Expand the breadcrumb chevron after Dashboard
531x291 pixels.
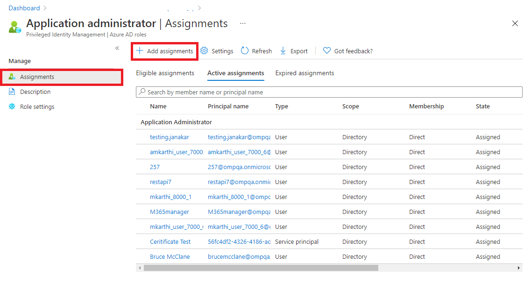[x=45, y=7]
